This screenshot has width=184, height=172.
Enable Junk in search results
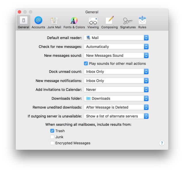pos(52,137)
